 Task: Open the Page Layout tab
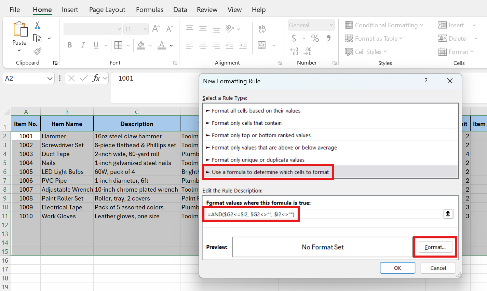(x=107, y=10)
